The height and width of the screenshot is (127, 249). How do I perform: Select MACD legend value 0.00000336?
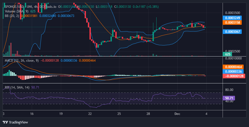(69, 61)
